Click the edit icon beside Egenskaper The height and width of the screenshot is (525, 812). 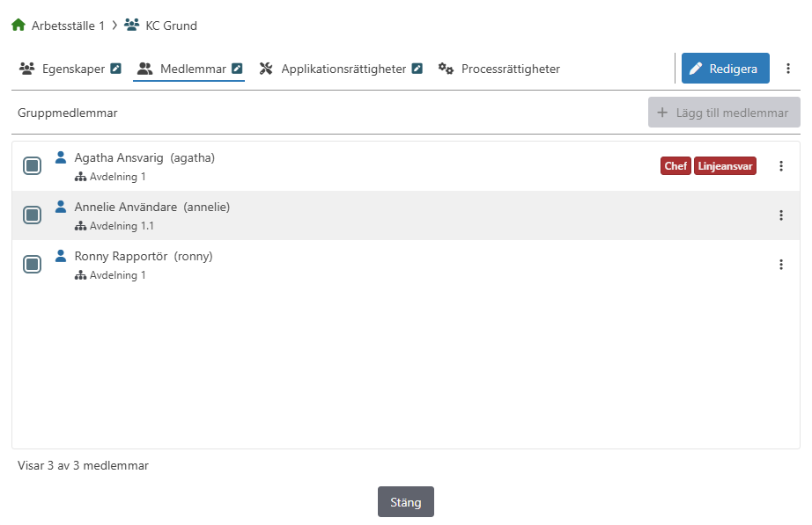[x=116, y=69]
